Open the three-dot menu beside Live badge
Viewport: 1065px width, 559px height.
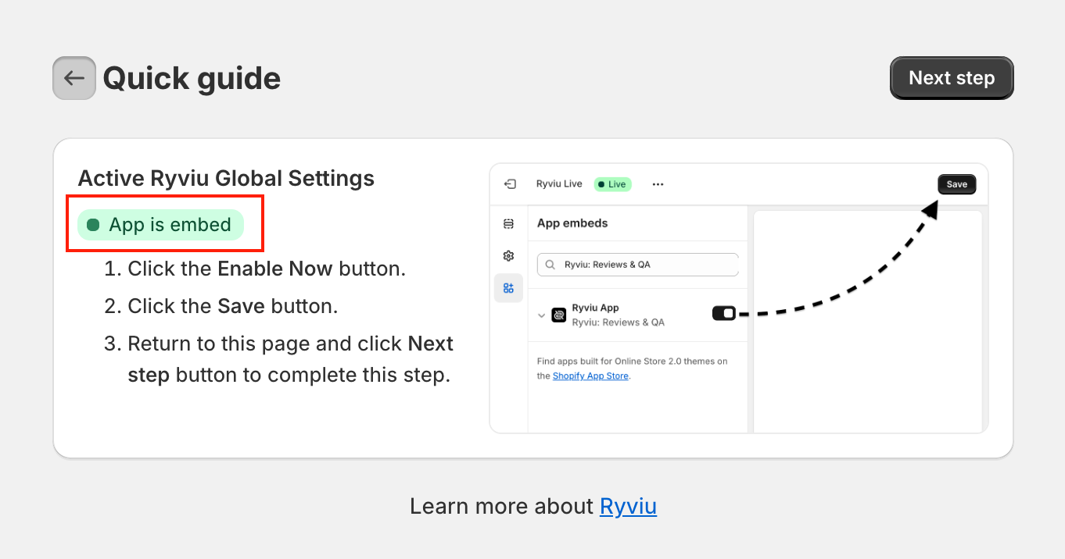(x=658, y=184)
